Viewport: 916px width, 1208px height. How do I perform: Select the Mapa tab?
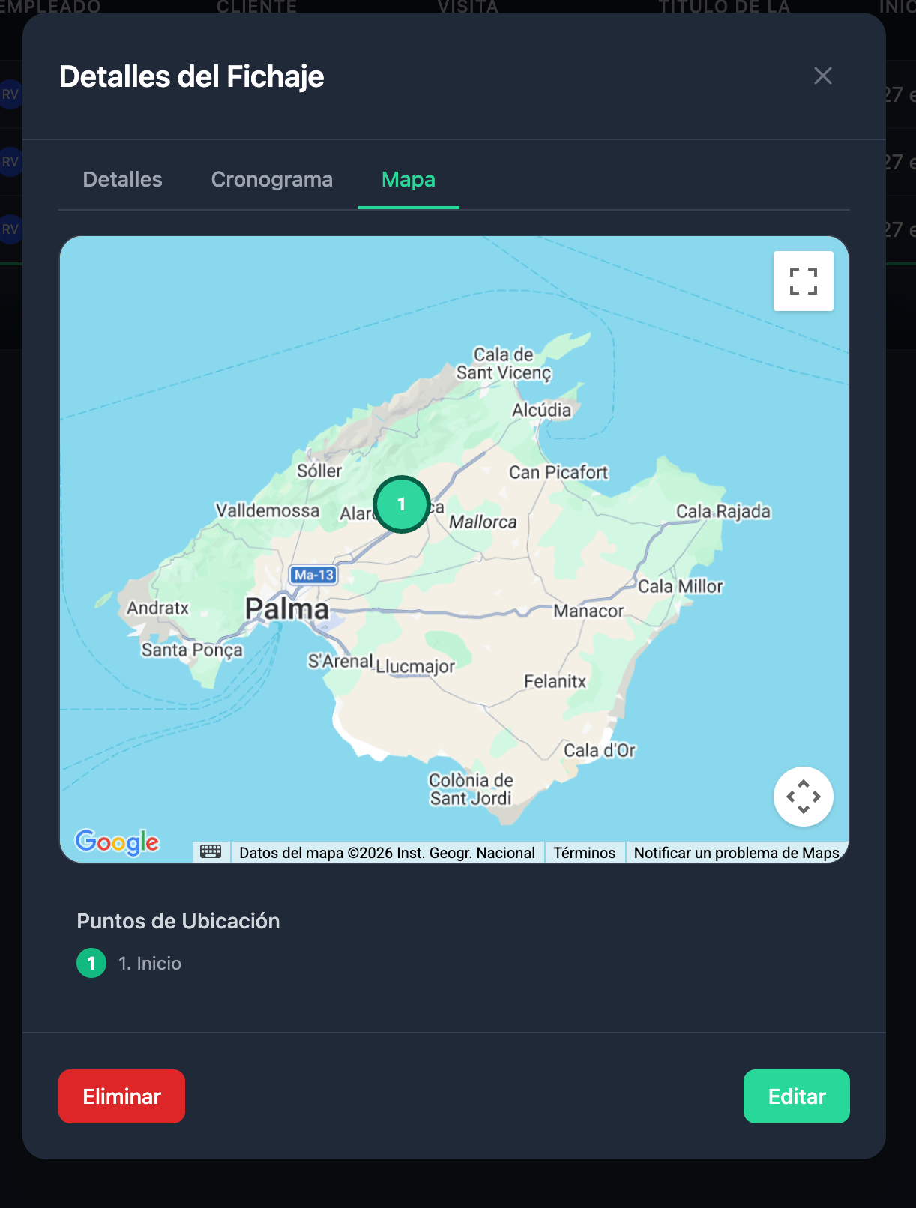tap(408, 180)
